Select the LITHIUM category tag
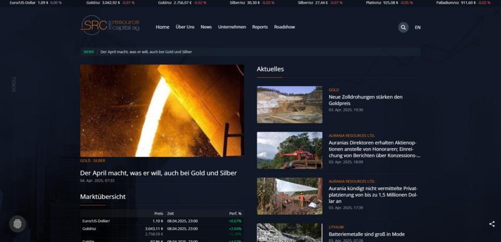Image resolution: width=501 pixels, height=242 pixels. [336, 227]
